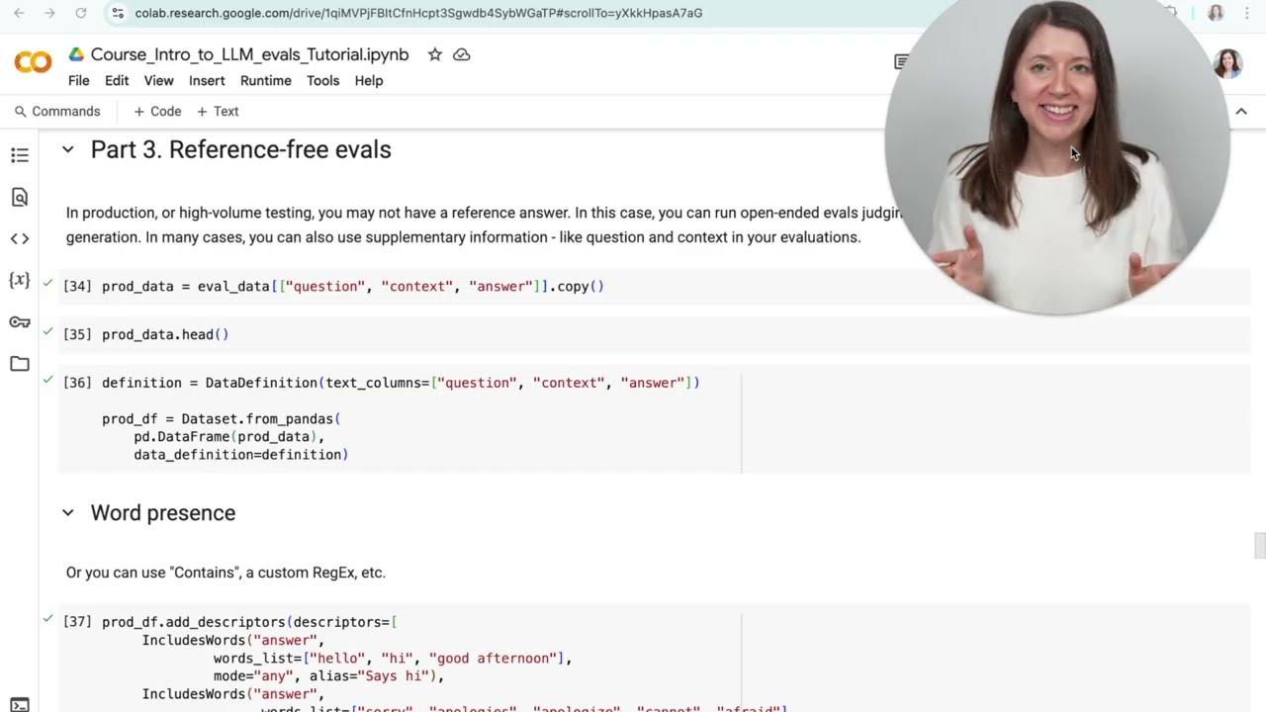This screenshot has width=1266, height=712.
Task: Open the File menu
Action: pyautogui.click(x=78, y=81)
